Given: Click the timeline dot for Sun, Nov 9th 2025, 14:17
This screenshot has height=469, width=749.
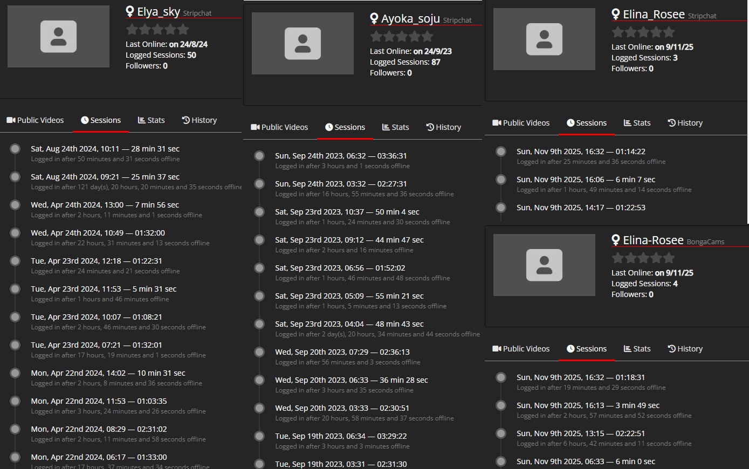Looking at the screenshot, I should click(501, 208).
